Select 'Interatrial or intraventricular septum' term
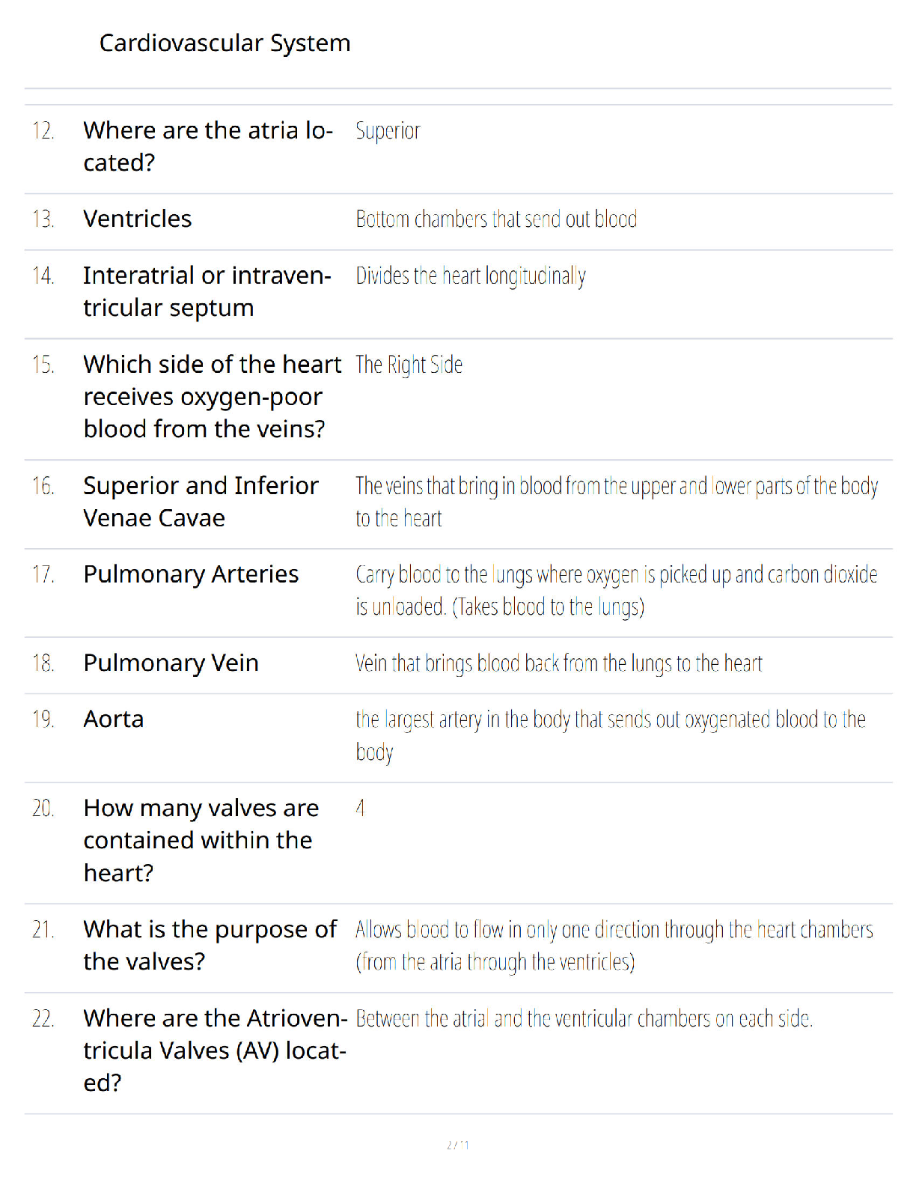The width and height of the screenshot is (916, 1186). coord(207,291)
